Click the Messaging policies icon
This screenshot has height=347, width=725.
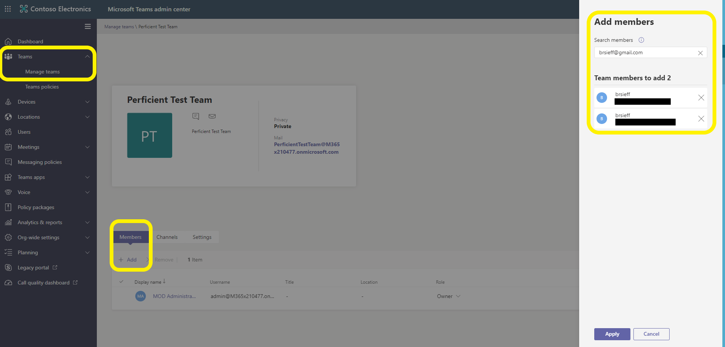pyautogui.click(x=8, y=162)
